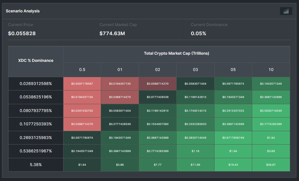Click the Total Crypto Market Cap (Trillions) header
299x181 pixels.
(x=176, y=53)
